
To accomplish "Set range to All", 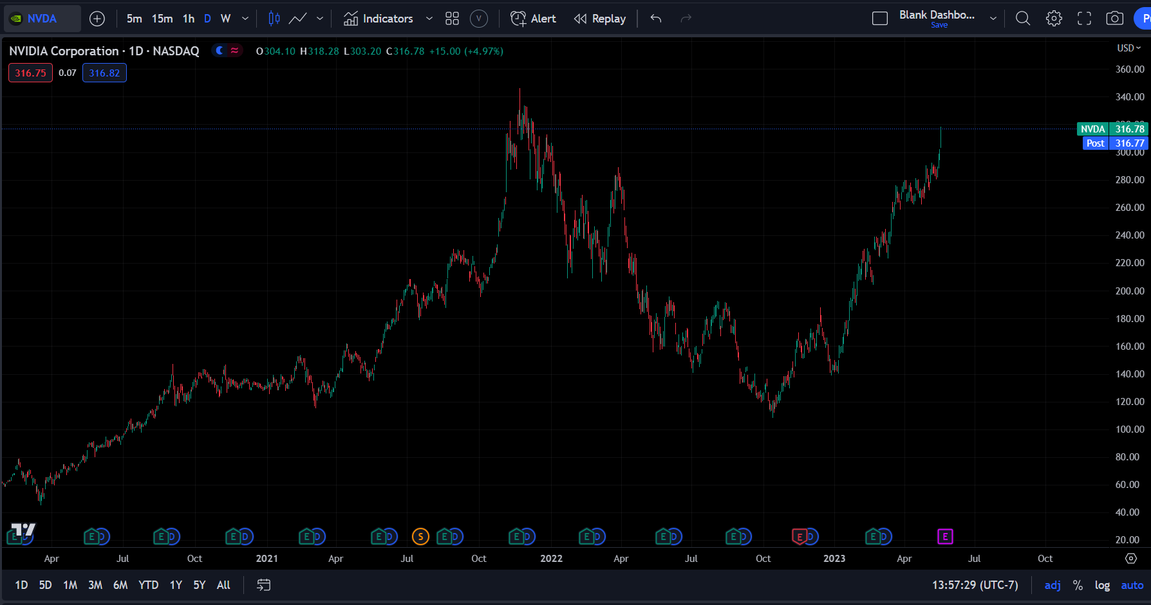I will (223, 585).
